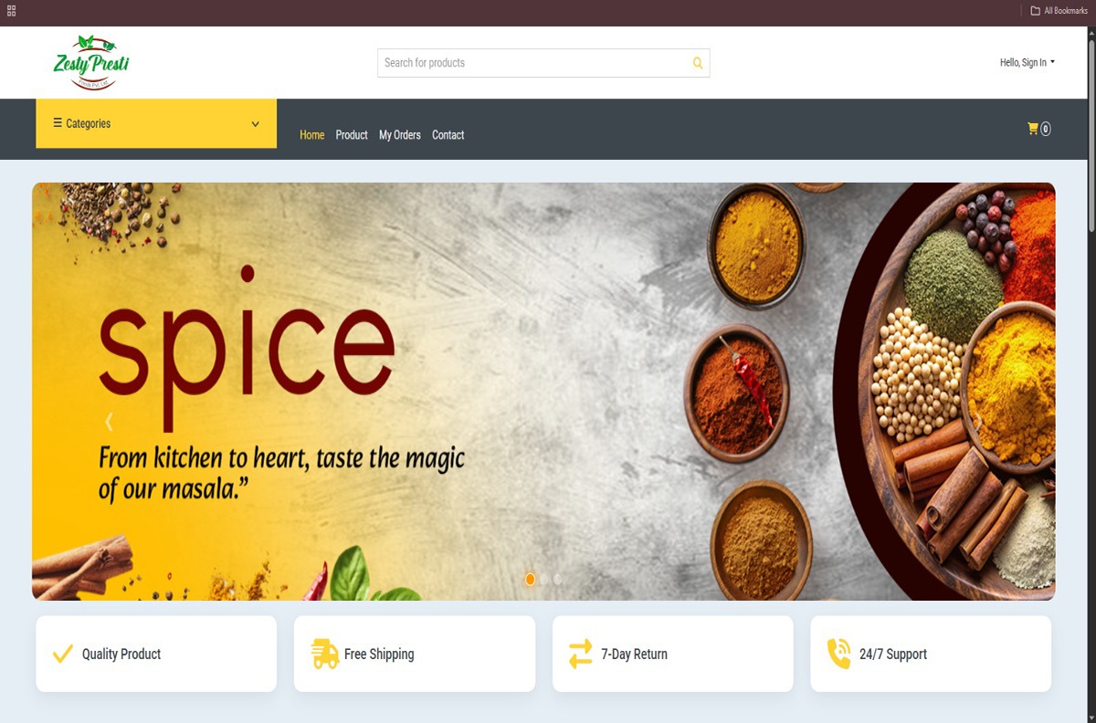Show previous banner slide with left arrow

click(x=109, y=422)
